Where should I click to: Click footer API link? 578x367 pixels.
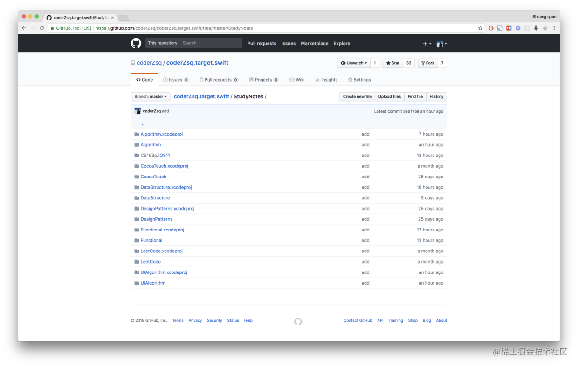(380, 320)
